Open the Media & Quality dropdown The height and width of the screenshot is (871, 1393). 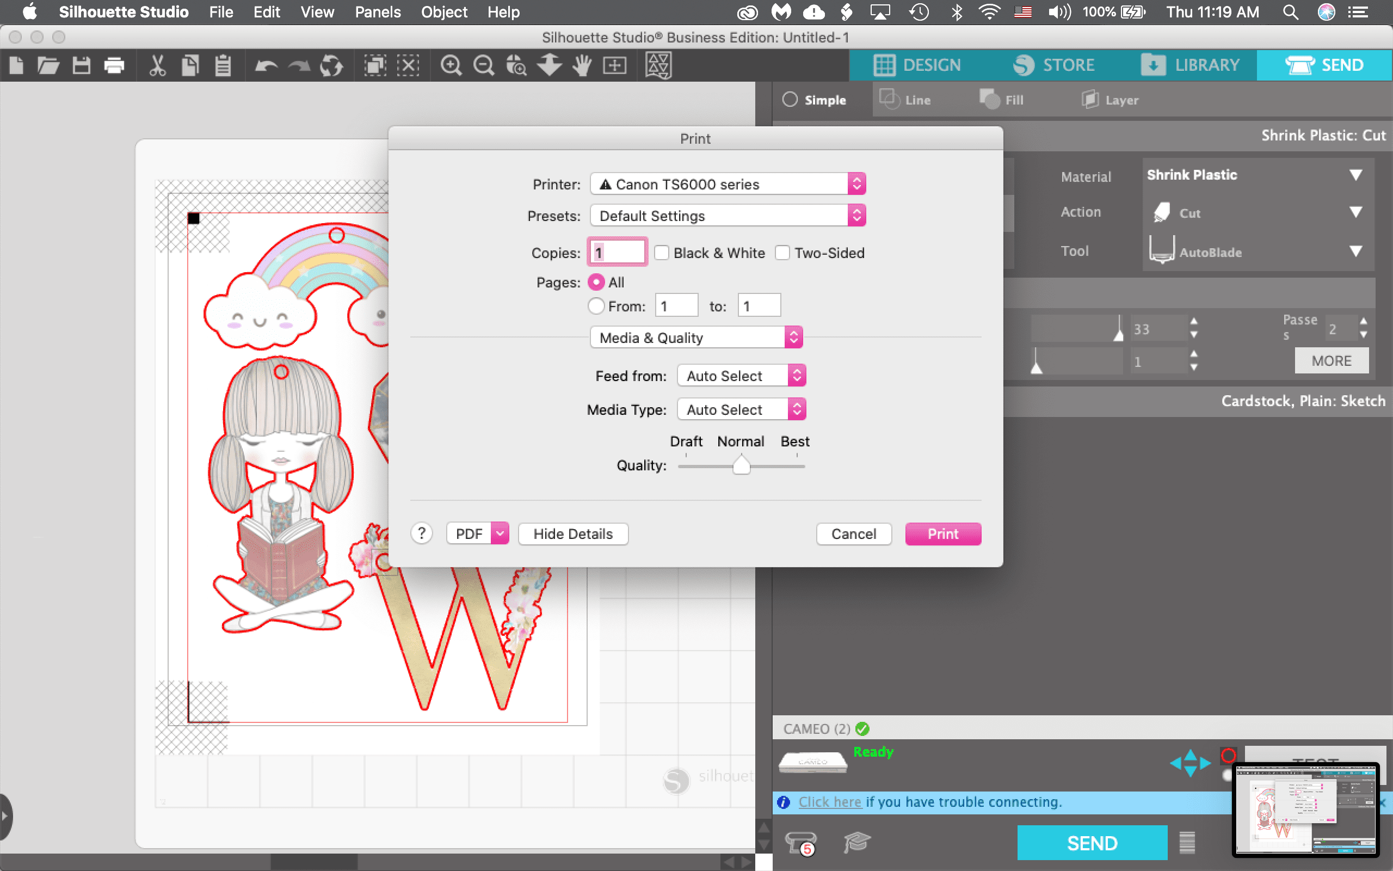[x=695, y=338]
